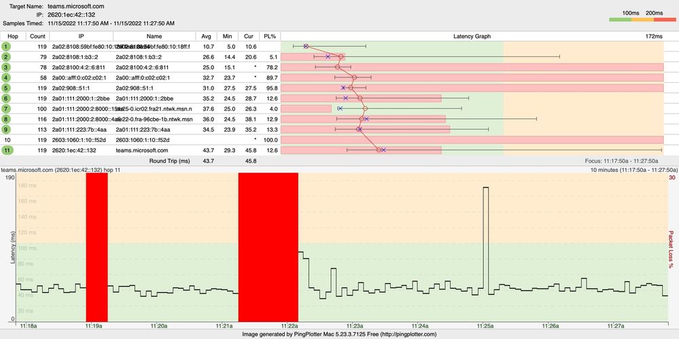Click the 172ms graph scale label
This screenshot has height=339, width=679.
tap(654, 37)
